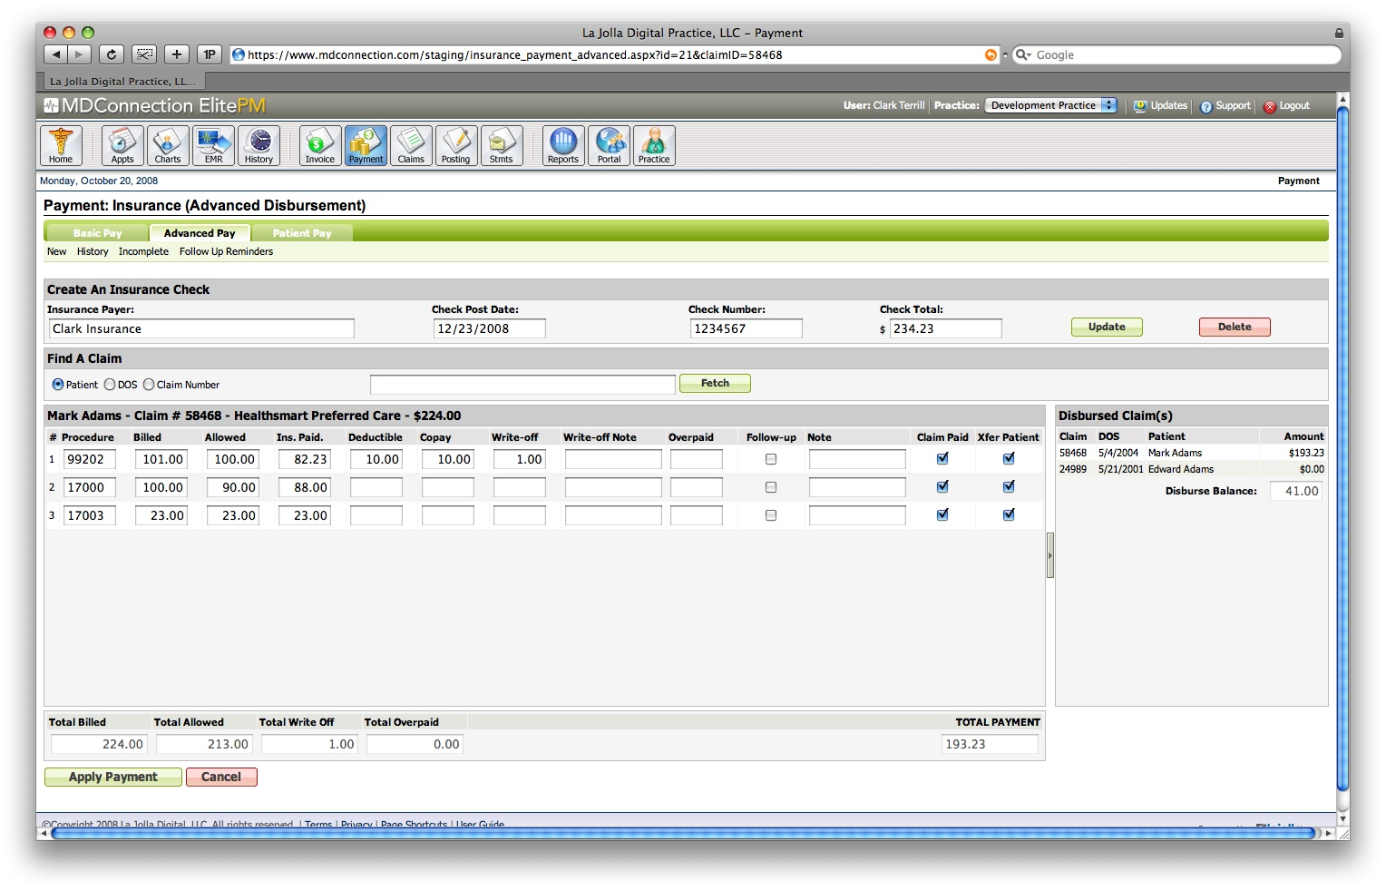Click the 1P browser toolbar button
Image resolution: width=1386 pixels, height=890 pixels.
click(x=210, y=54)
